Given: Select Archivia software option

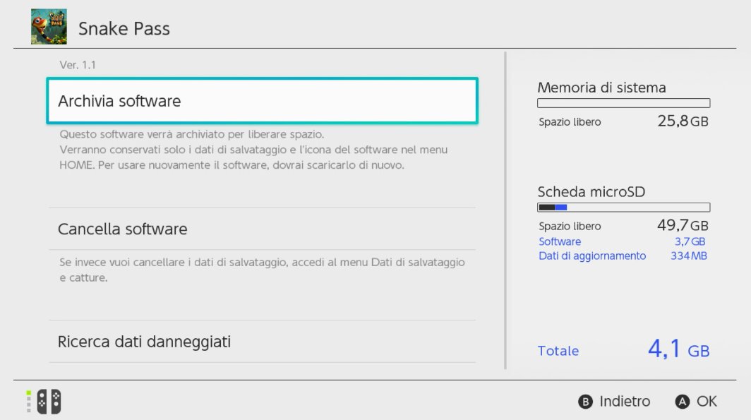Looking at the screenshot, I should point(262,101).
